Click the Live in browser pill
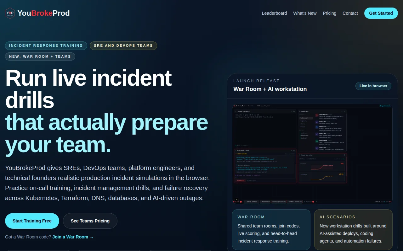Screen dimensions: 403x251 (x=373, y=86)
